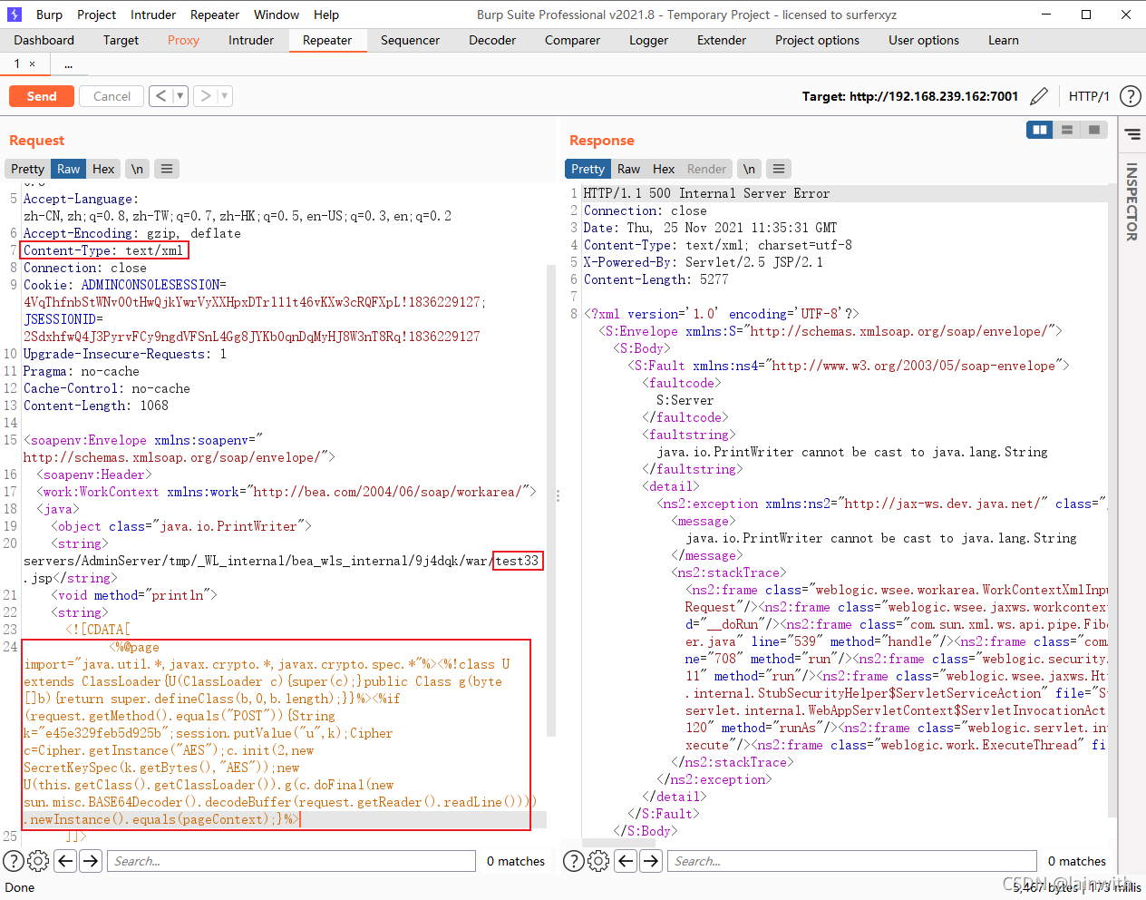Switch to the Logger tab
1146x900 pixels.
pos(648,40)
